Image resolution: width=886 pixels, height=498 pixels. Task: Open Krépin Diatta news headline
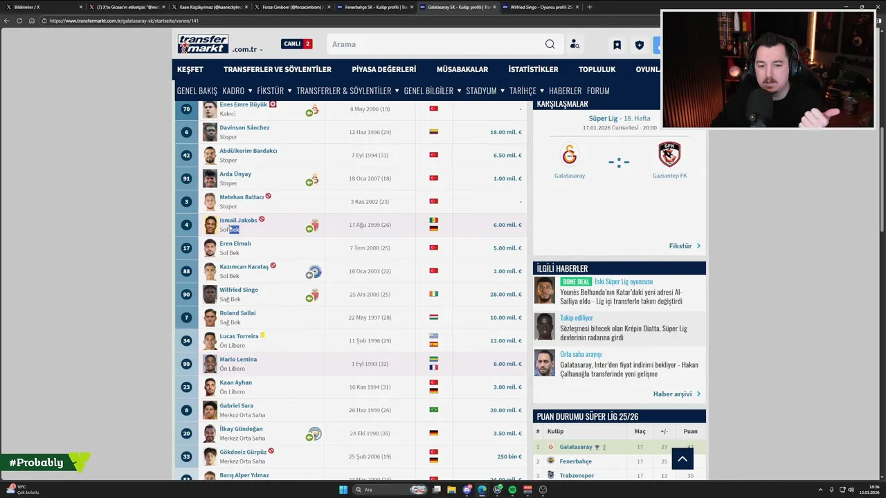pyautogui.click(x=624, y=333)
